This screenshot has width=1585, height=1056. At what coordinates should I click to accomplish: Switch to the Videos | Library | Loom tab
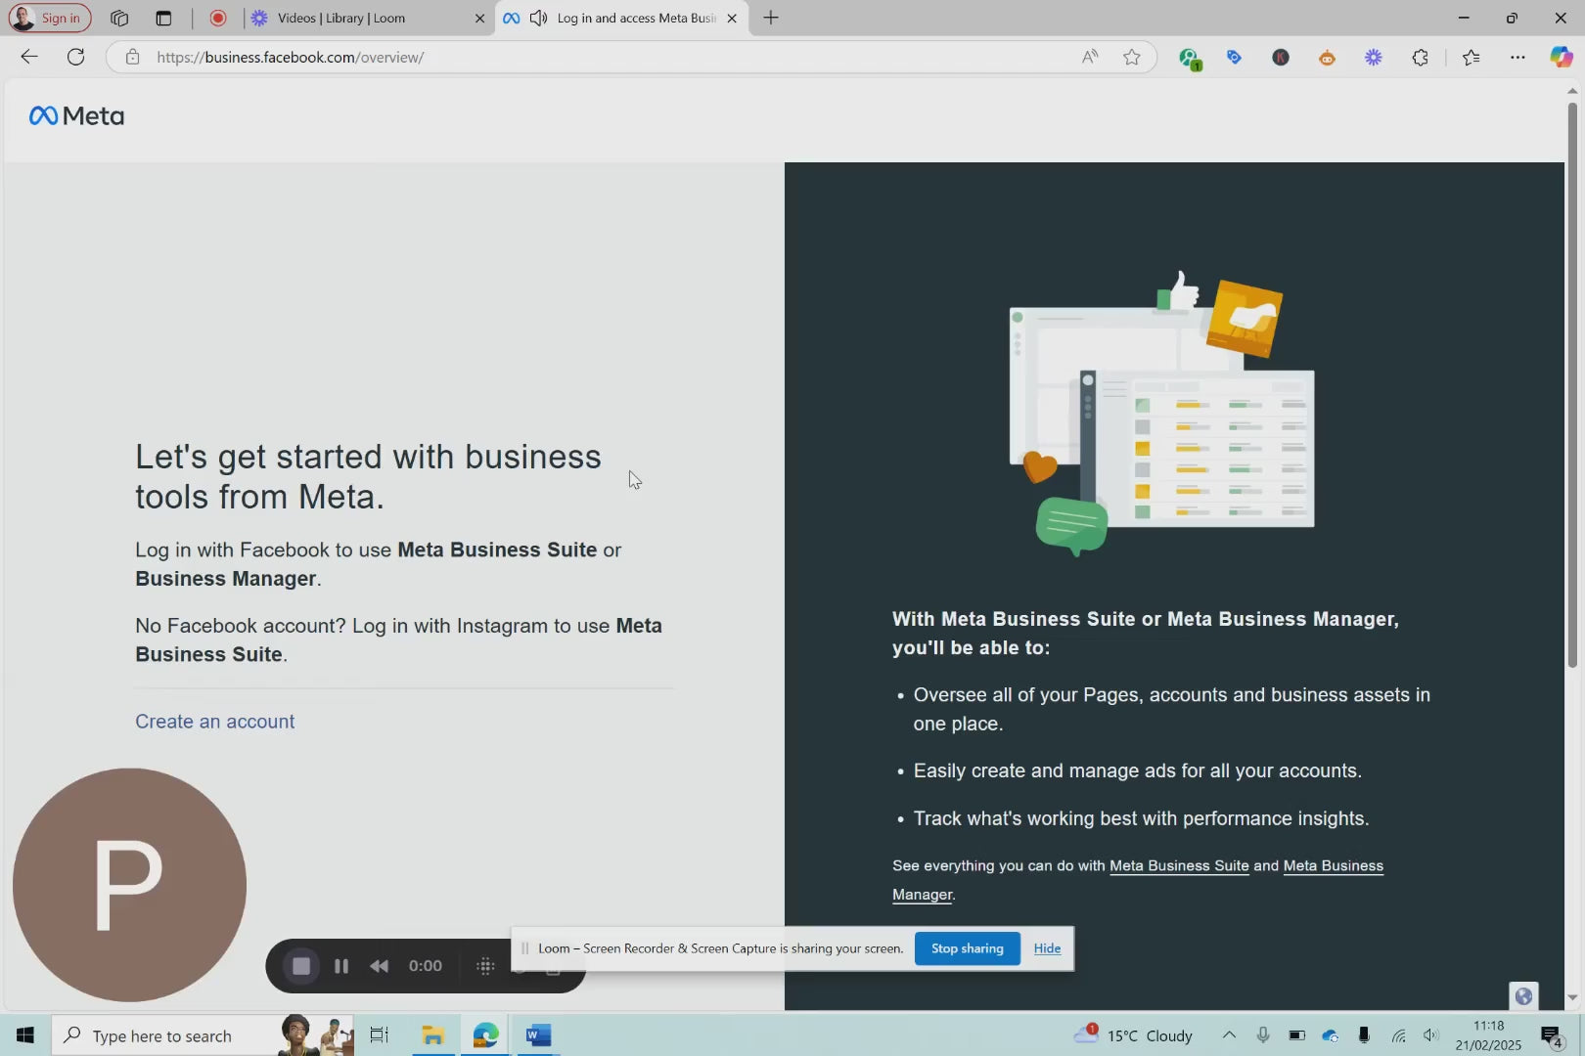pyautogui.click(x=342, y=18)
